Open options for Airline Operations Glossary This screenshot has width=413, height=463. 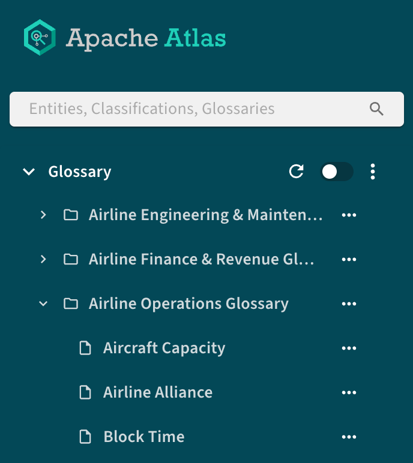pyautogui.click(x=349, y=303)
